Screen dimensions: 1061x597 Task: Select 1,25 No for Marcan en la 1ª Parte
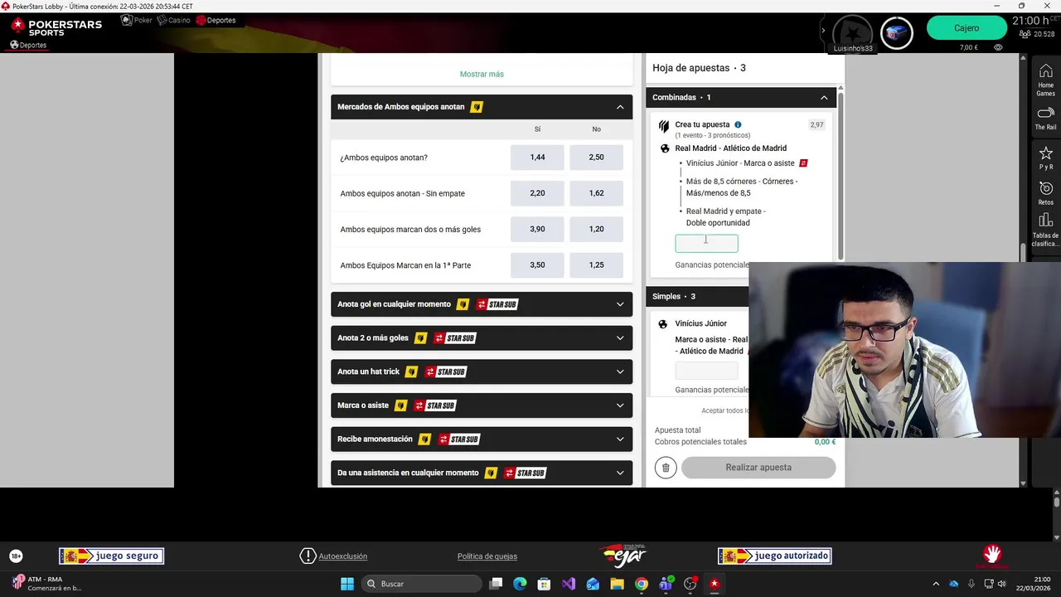pos(596,265)
